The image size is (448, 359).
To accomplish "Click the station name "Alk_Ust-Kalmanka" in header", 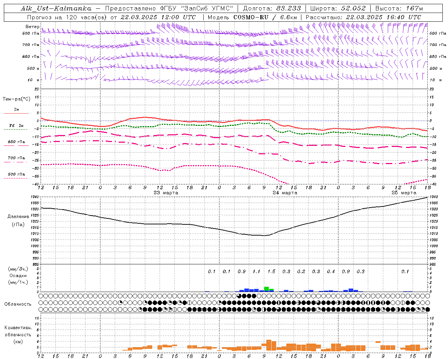I will (x=56, y=8).
